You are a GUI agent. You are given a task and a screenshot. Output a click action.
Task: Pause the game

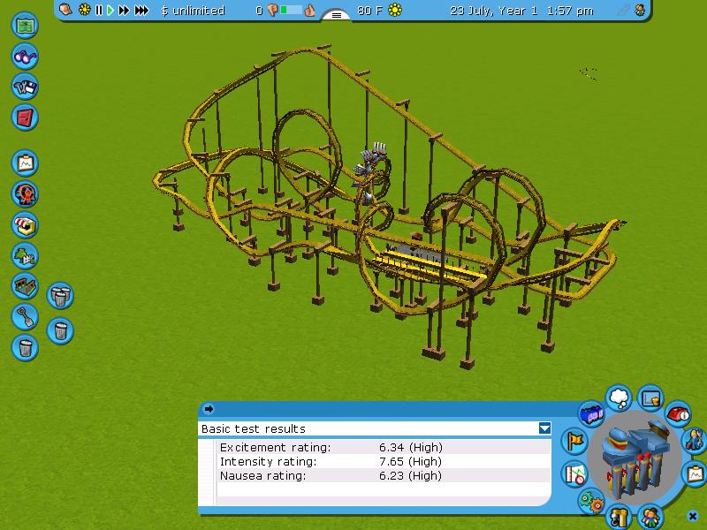point(99,10)
